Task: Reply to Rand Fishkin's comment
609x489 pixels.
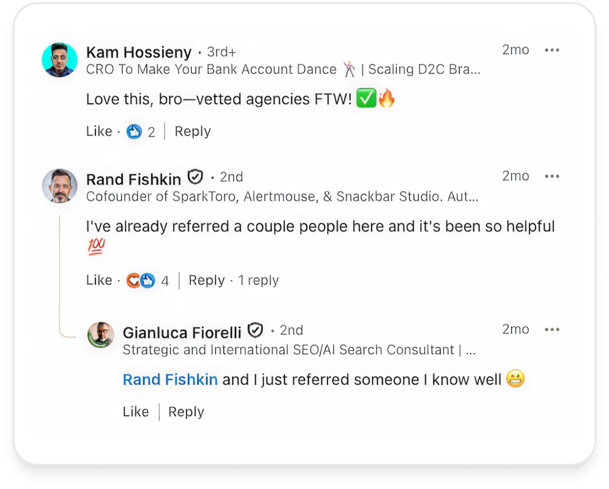Action: [206, 281]
